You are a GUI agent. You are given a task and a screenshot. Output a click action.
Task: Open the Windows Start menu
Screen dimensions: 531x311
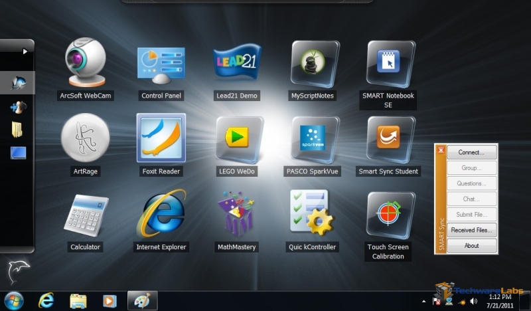tap(13, 301)
